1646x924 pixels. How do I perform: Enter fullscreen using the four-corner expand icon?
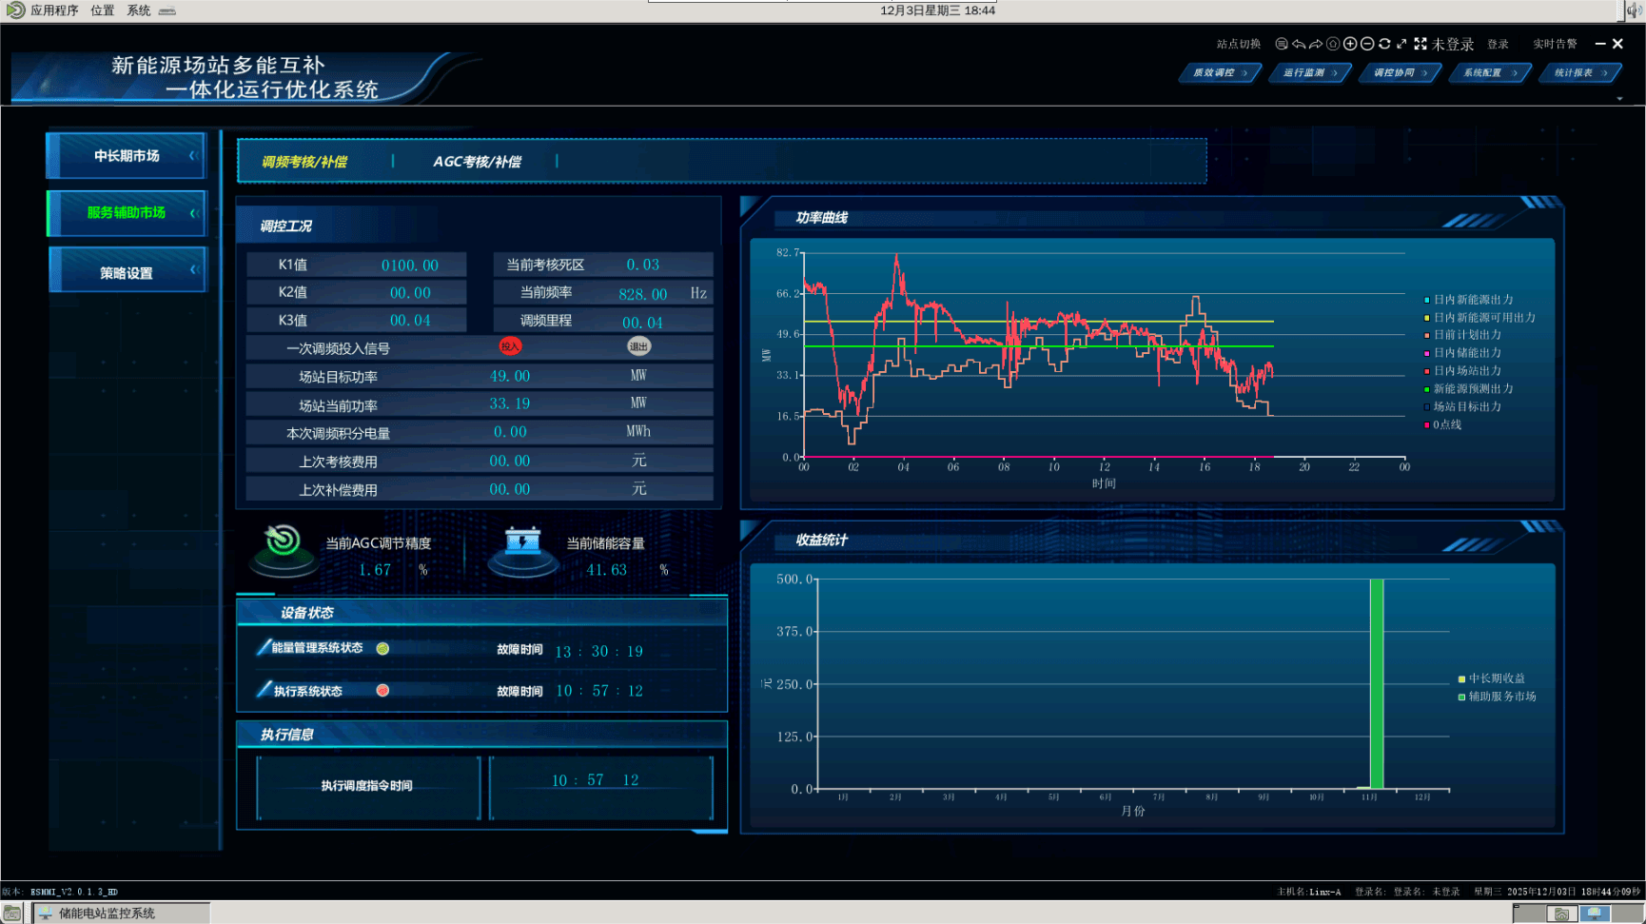[x=1420, y=44]
